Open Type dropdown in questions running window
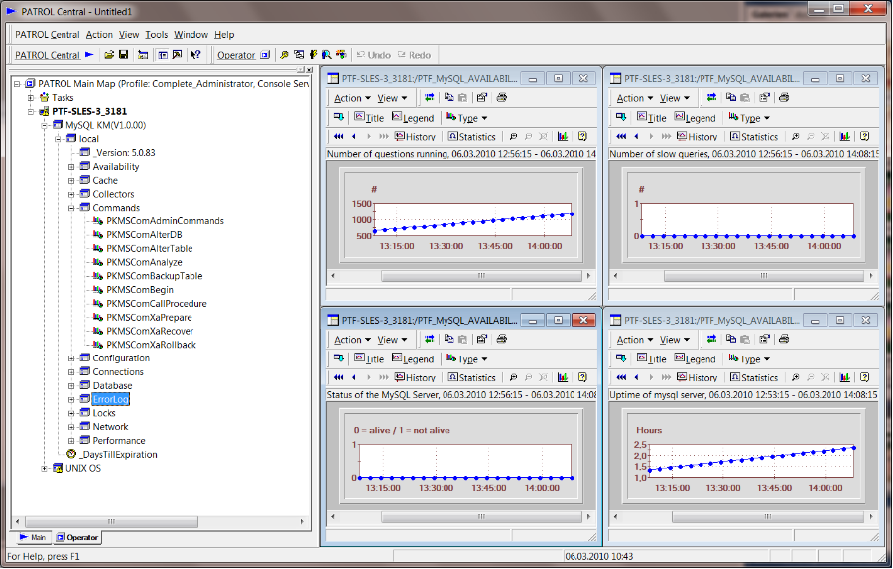The width and height of the screenshot is (893, 569). (x=467, y=117)
